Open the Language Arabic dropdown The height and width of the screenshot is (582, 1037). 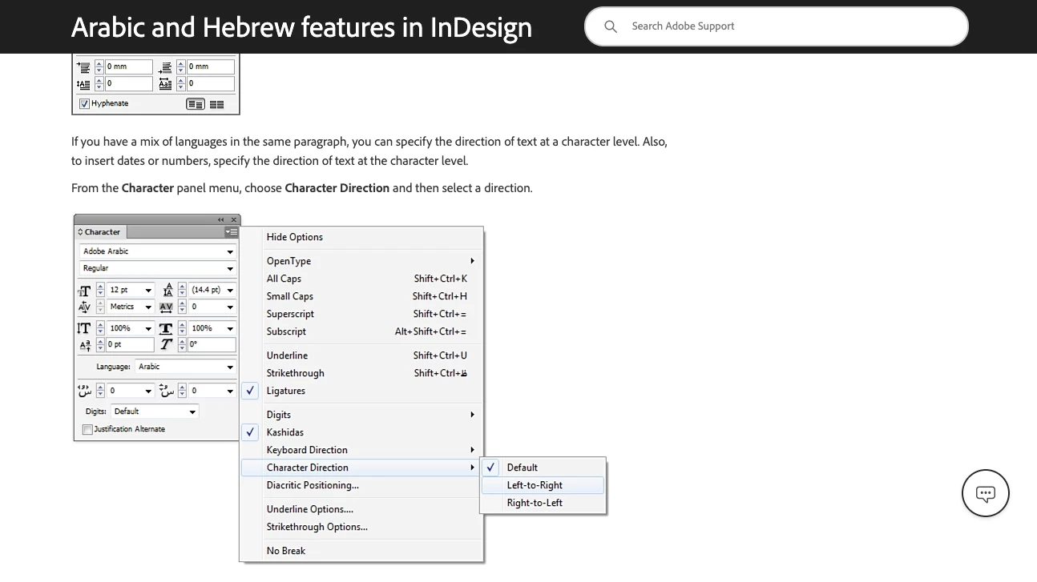pos(186,367)
